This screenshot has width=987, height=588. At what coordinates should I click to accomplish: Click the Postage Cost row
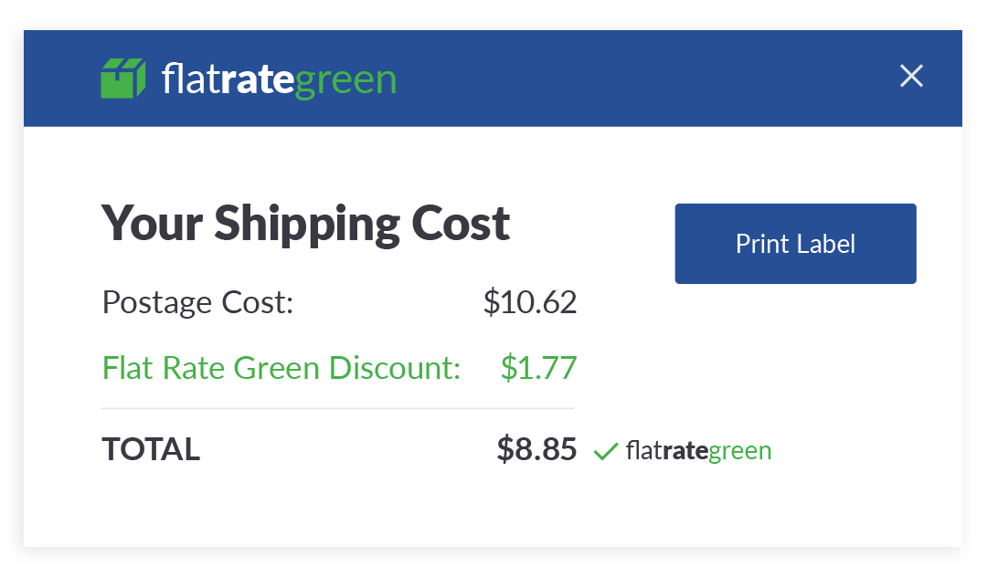click(197, 302)
